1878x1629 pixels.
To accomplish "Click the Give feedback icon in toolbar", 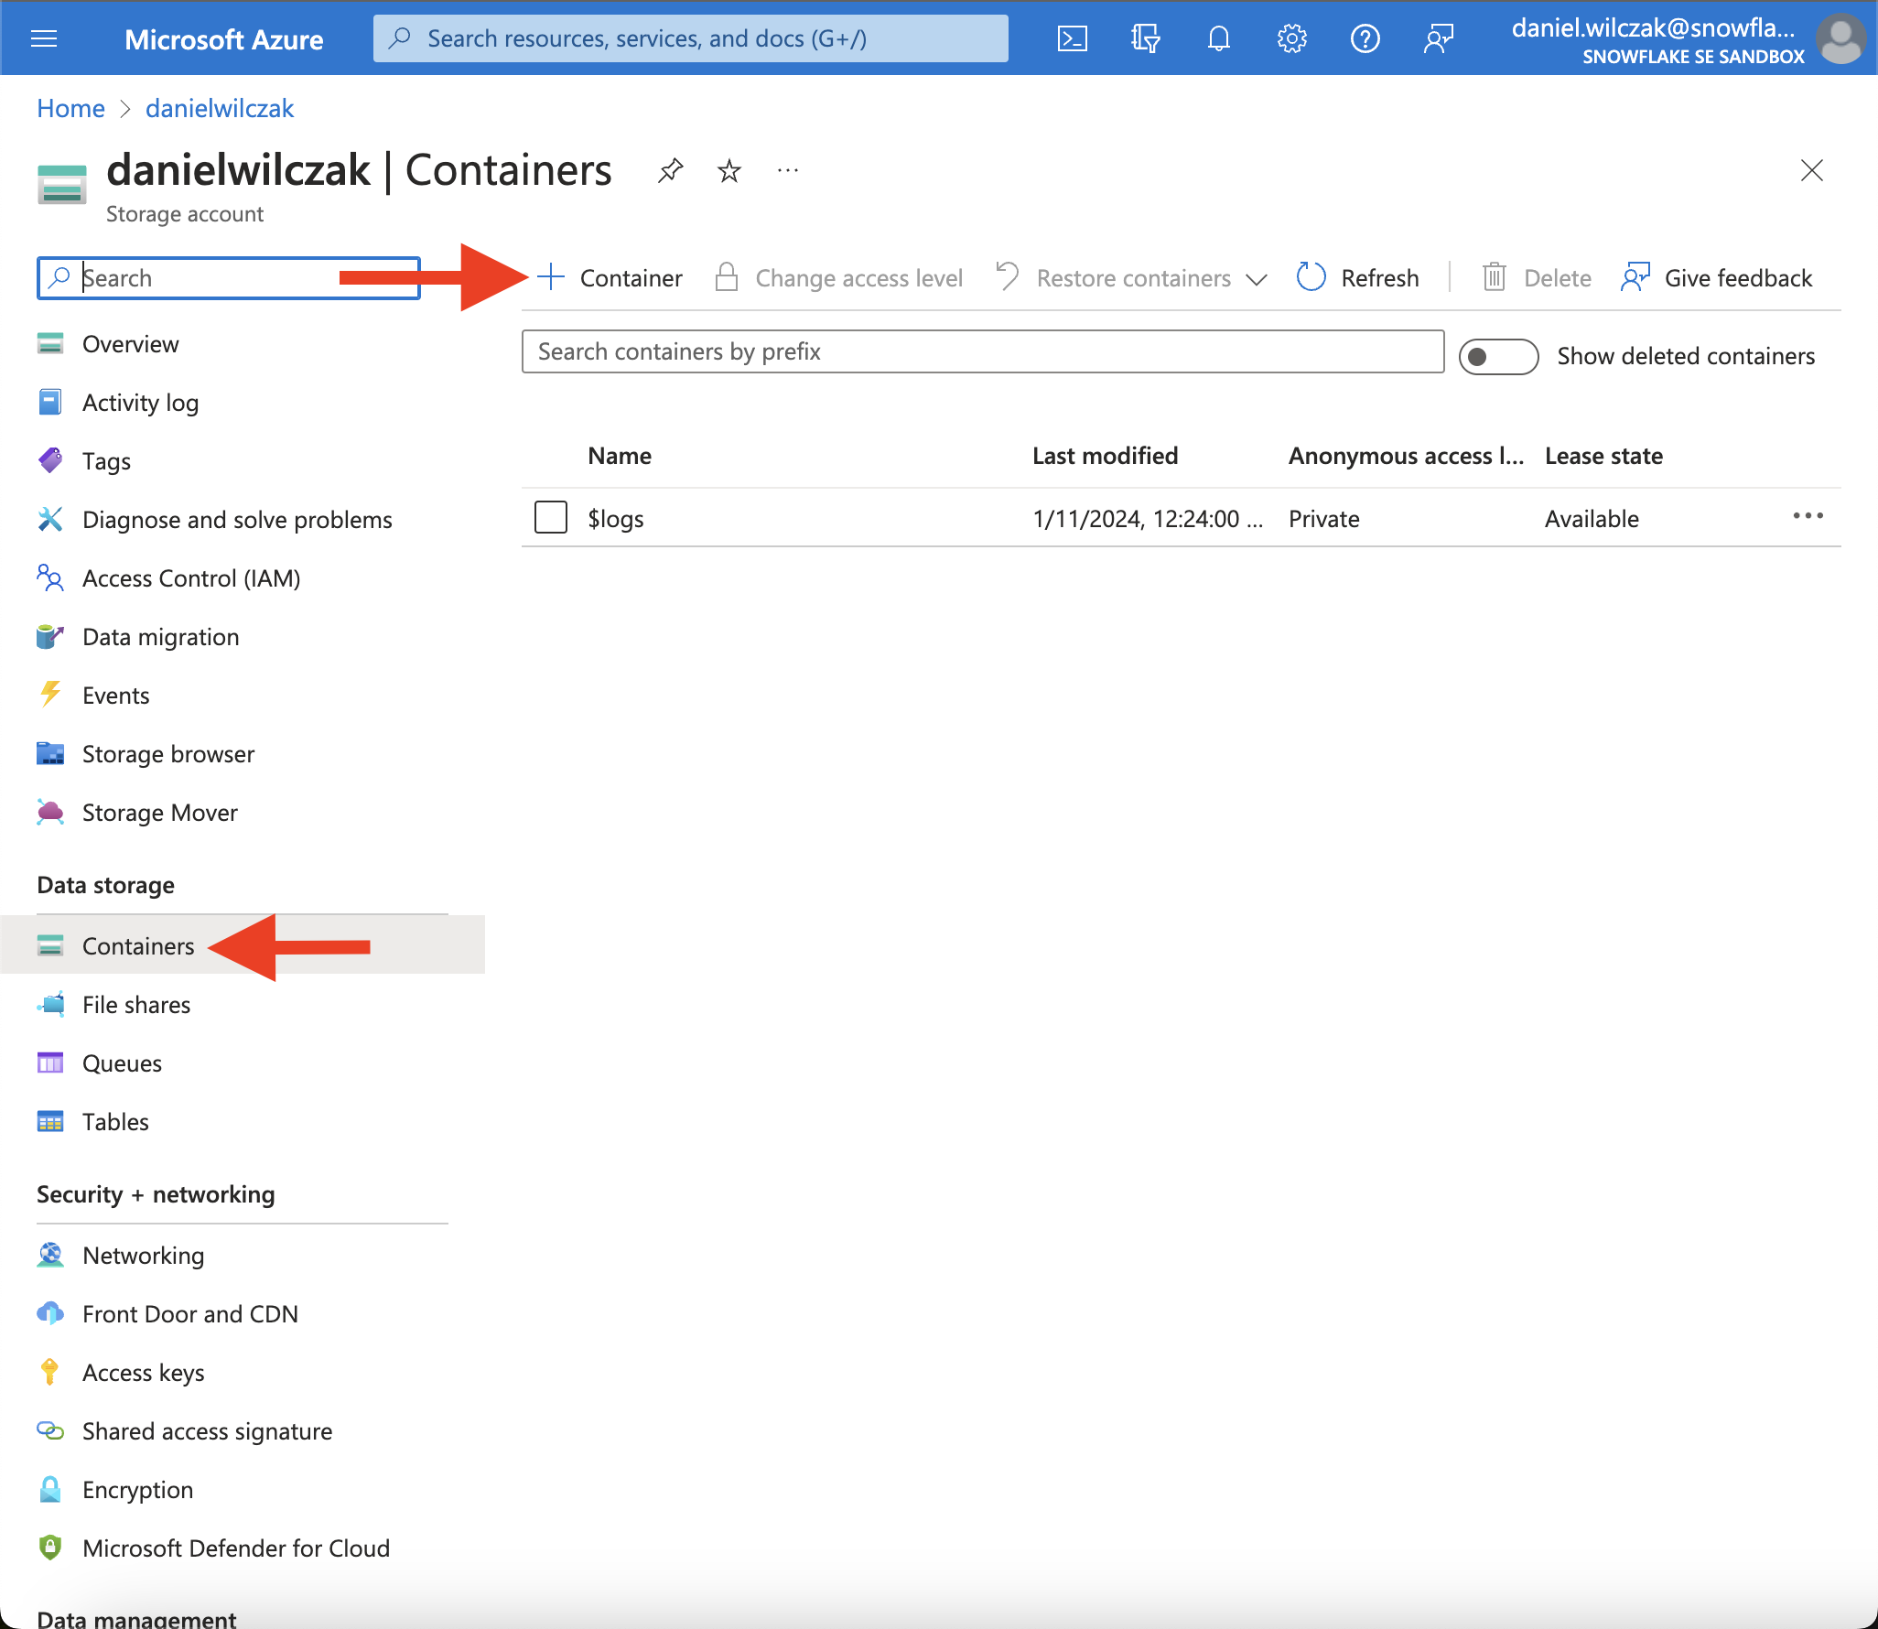I will [x=1635, y=277].
